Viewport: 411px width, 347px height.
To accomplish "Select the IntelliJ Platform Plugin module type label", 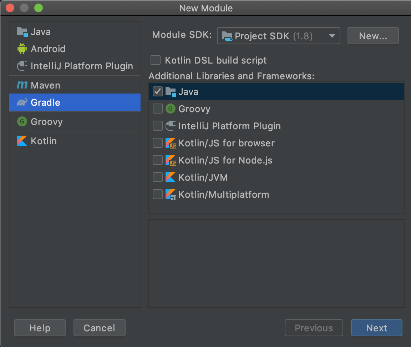I will pos(82,66).
